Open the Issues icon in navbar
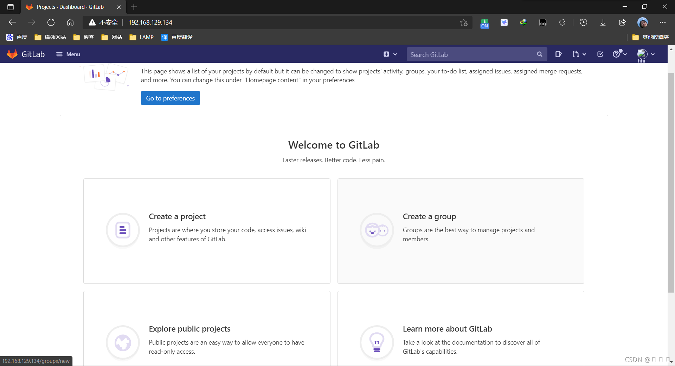Viewport: 675px width, 366px height. pyautogui.click(x=558, y=54)
